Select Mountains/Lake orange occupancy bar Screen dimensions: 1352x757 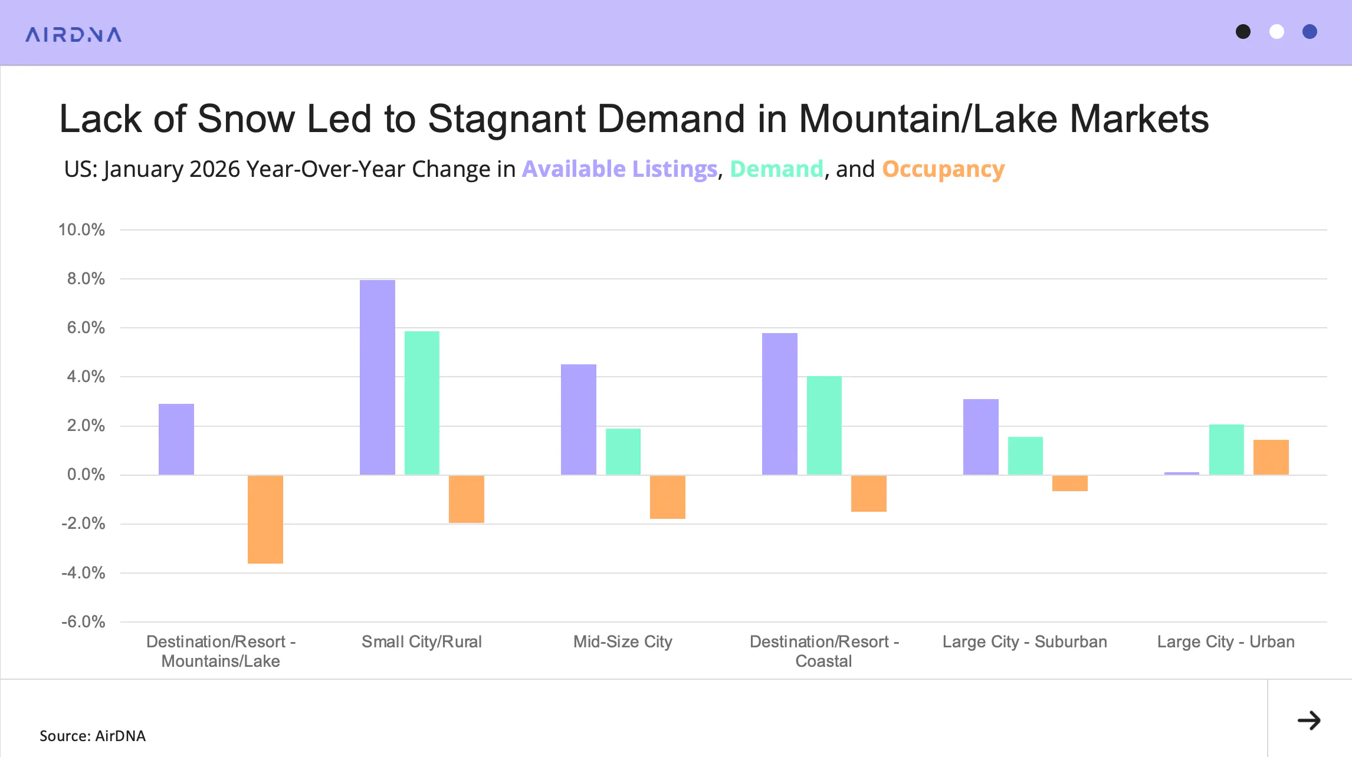[x=265, y=519]
